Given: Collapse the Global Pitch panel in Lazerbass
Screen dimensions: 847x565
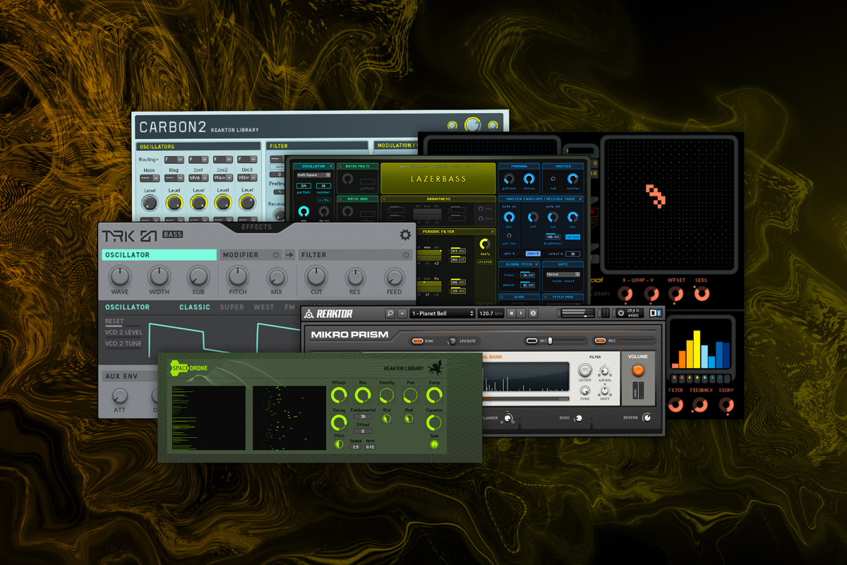Looking at the screenshot, I should (536, 264).
